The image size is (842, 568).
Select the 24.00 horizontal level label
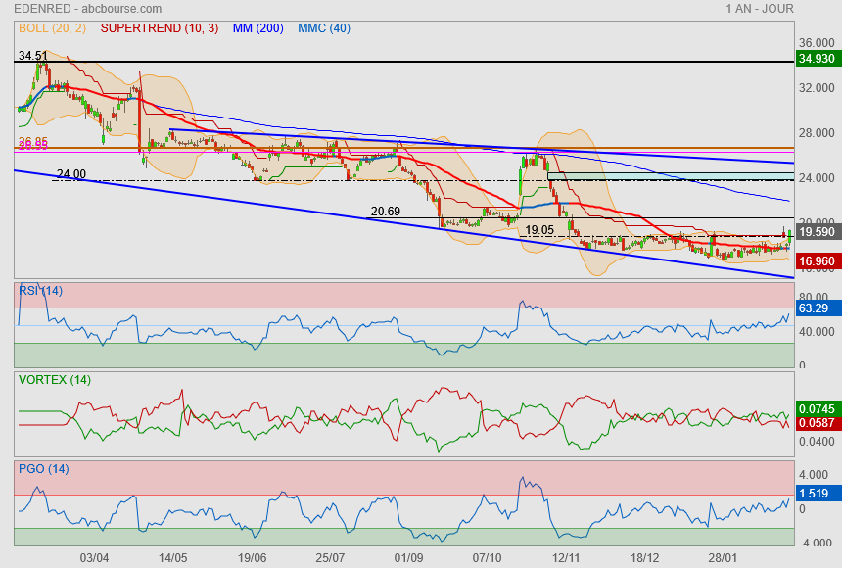point(71,174)
